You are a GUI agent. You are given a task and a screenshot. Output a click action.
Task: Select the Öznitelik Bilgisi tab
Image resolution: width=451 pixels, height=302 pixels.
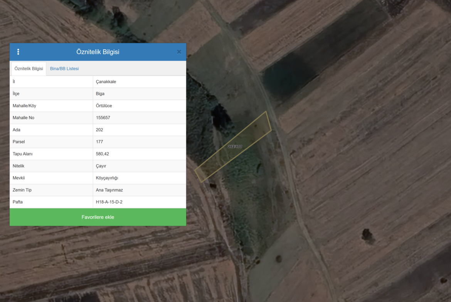[x=29, y=68]
